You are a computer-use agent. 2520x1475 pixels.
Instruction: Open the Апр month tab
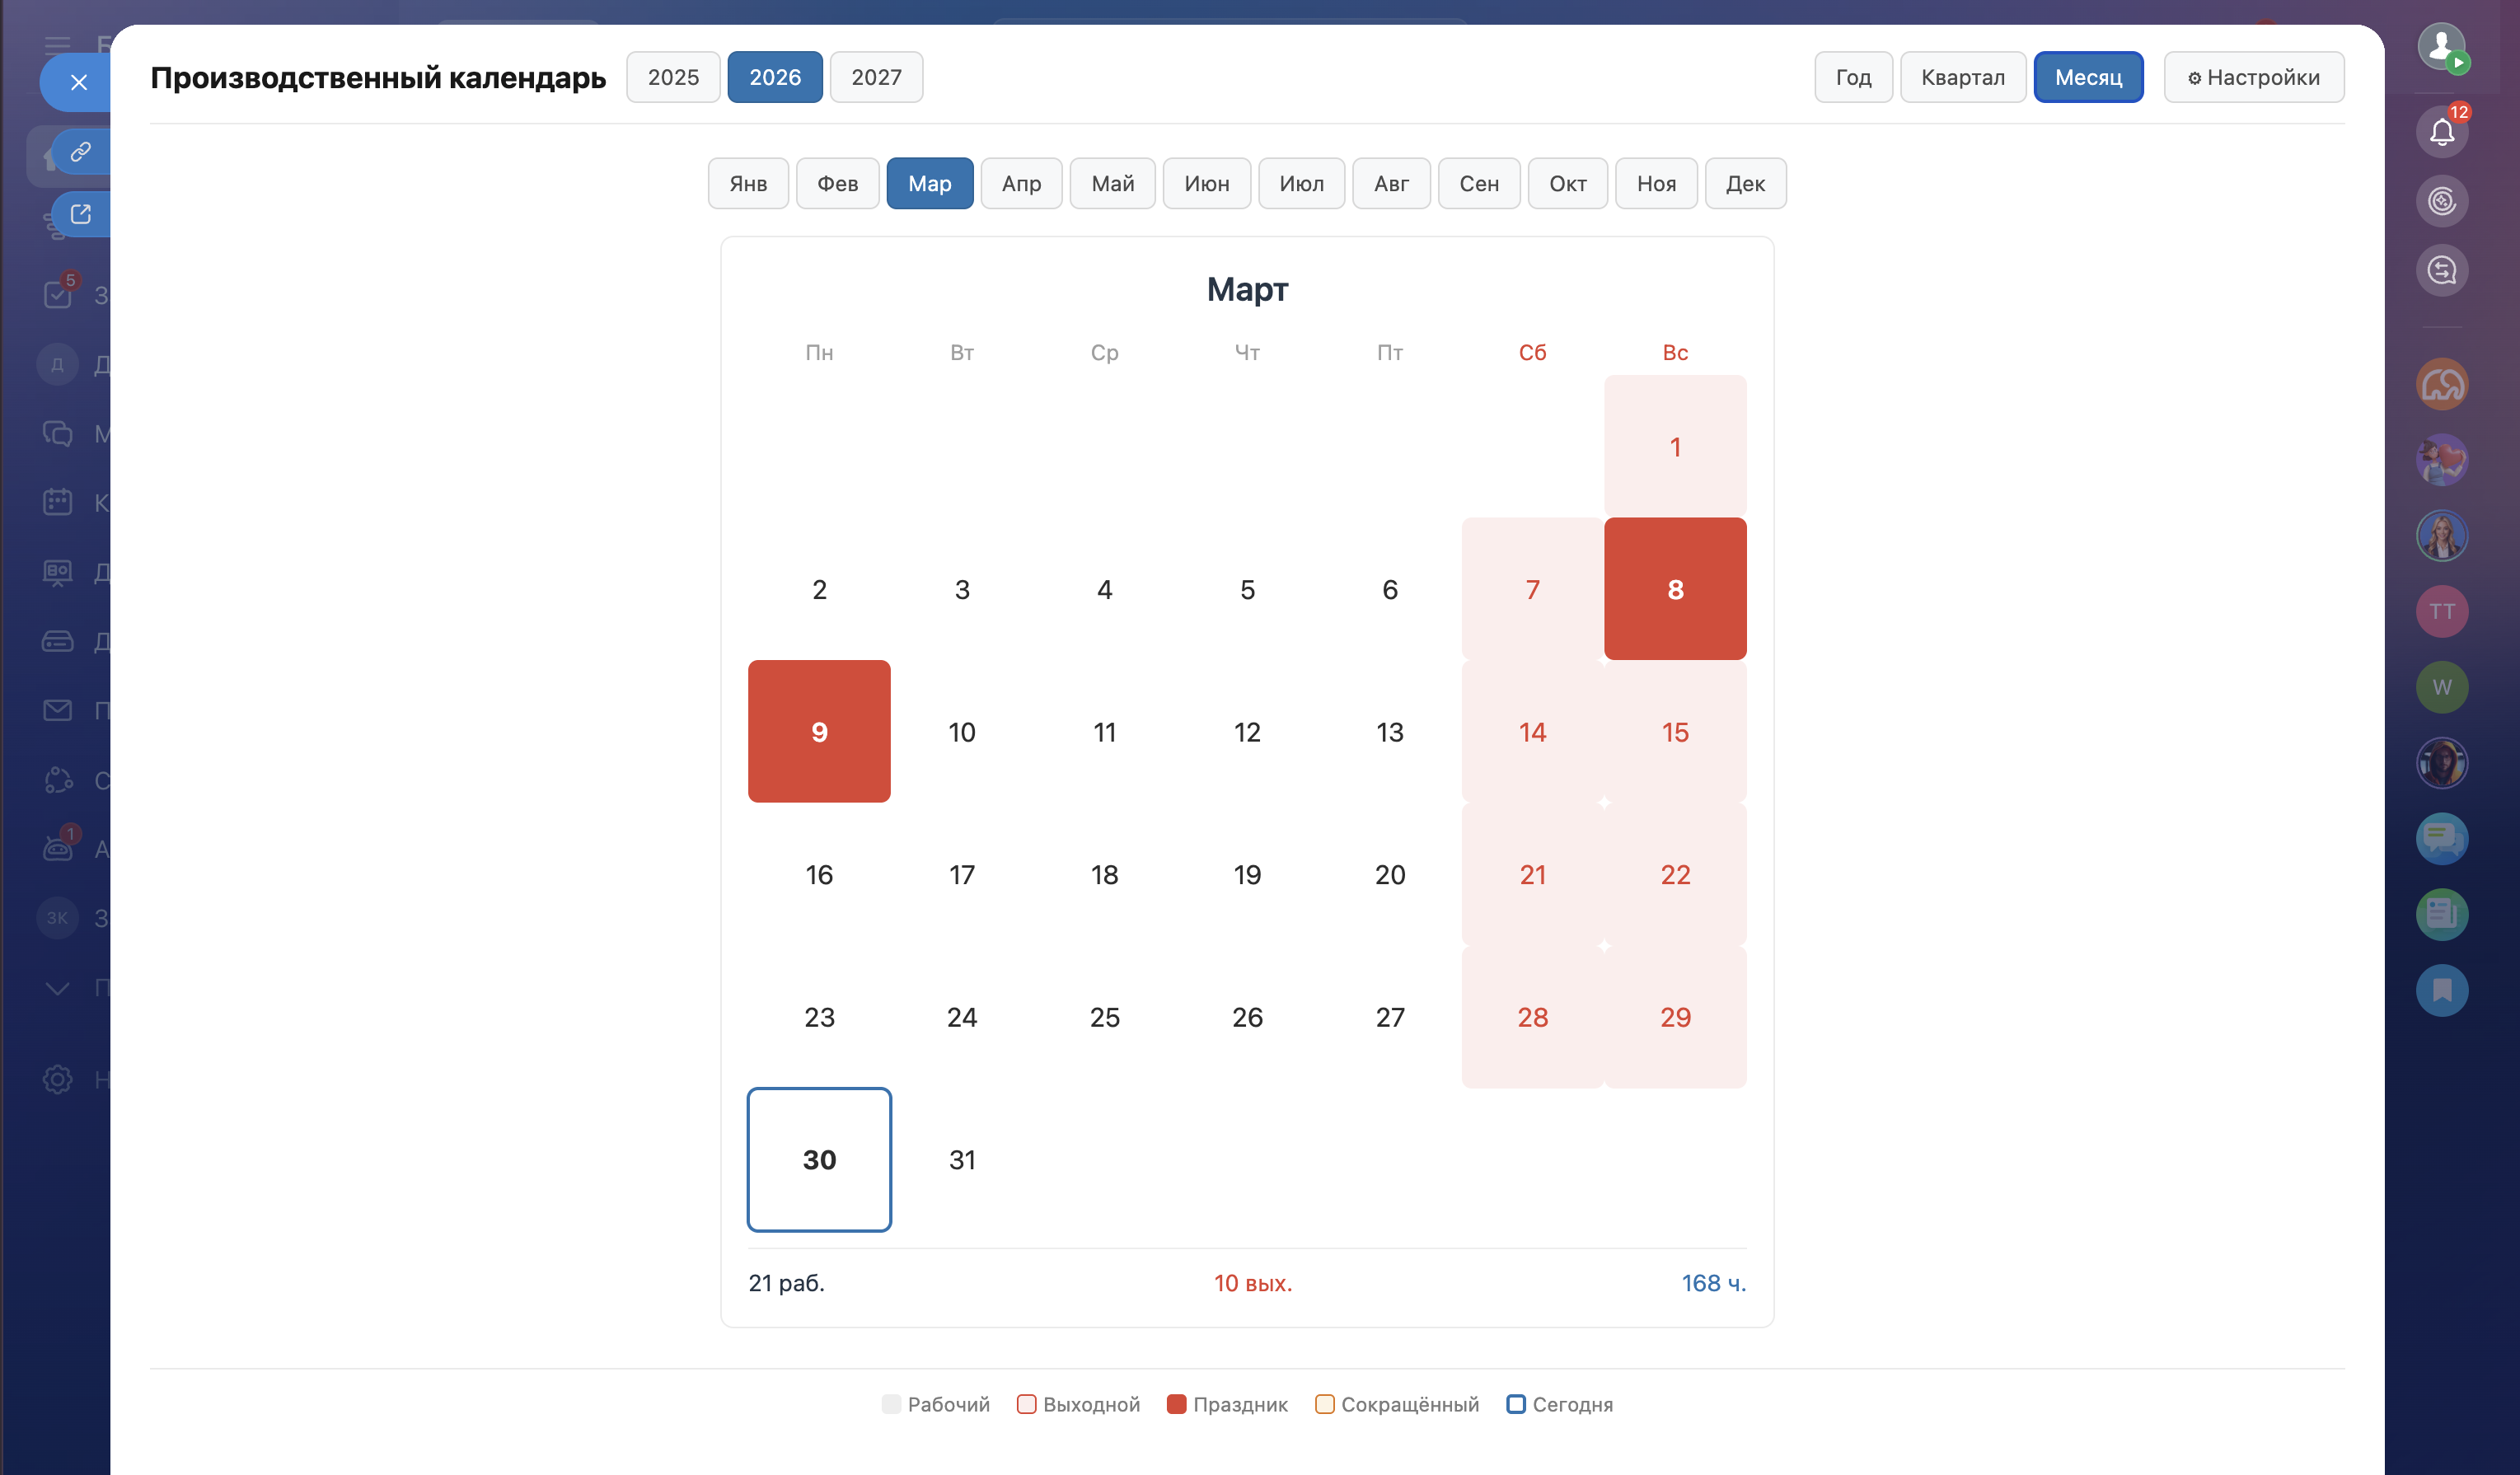click(1021, 183)
